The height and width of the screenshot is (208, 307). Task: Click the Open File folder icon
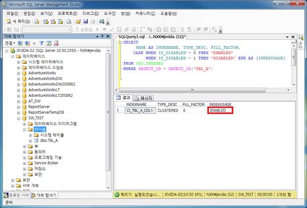(79, 21)
